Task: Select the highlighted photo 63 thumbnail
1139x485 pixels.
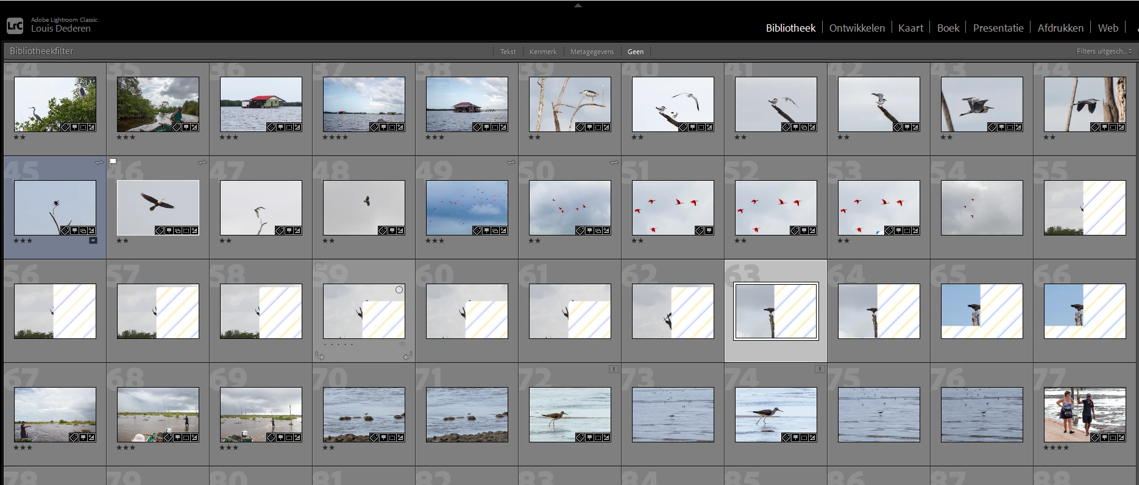Action: point(776,311)
